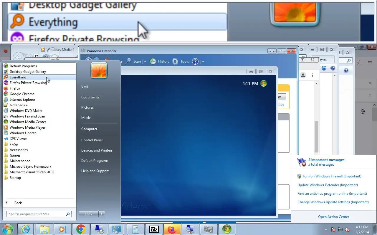This screenshot has width=377, height=235.
Task: Click Update Windows Defender link
Action: [x=328, y=185]
